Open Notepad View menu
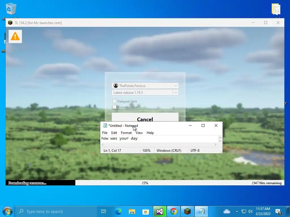 click(x=139, y=133)
